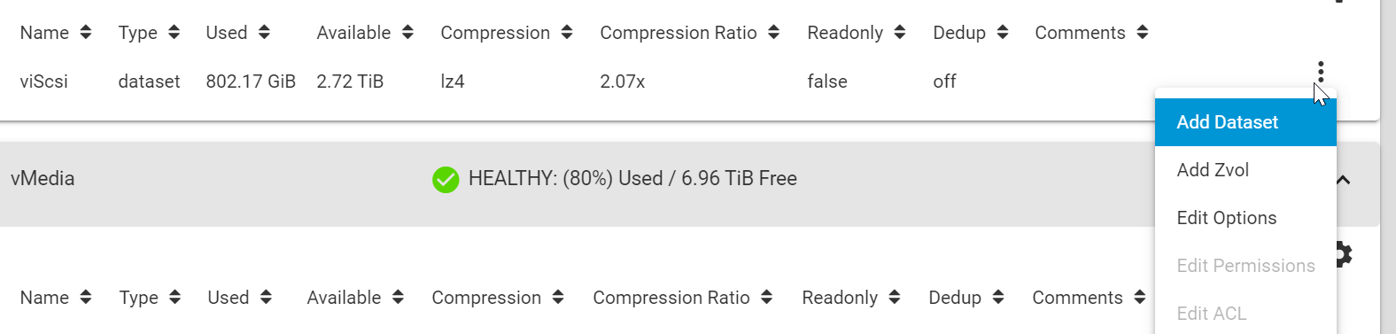Sort top table by Compression Ratio

point(689,33)
